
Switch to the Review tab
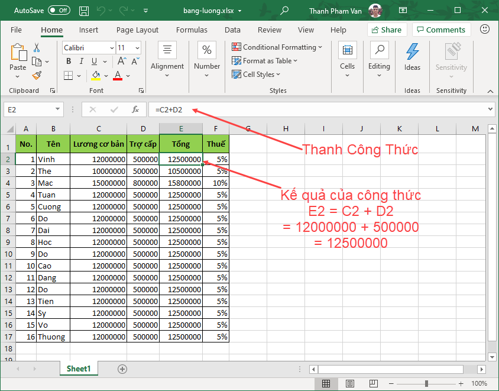[269, 30]
